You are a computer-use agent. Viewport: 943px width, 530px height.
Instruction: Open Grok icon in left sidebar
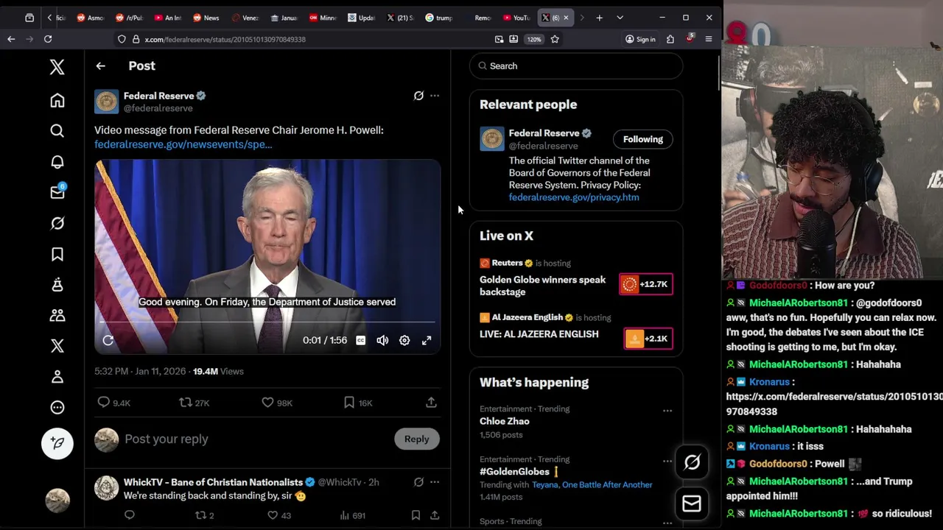pyautogui.click(x=57, y=223)
